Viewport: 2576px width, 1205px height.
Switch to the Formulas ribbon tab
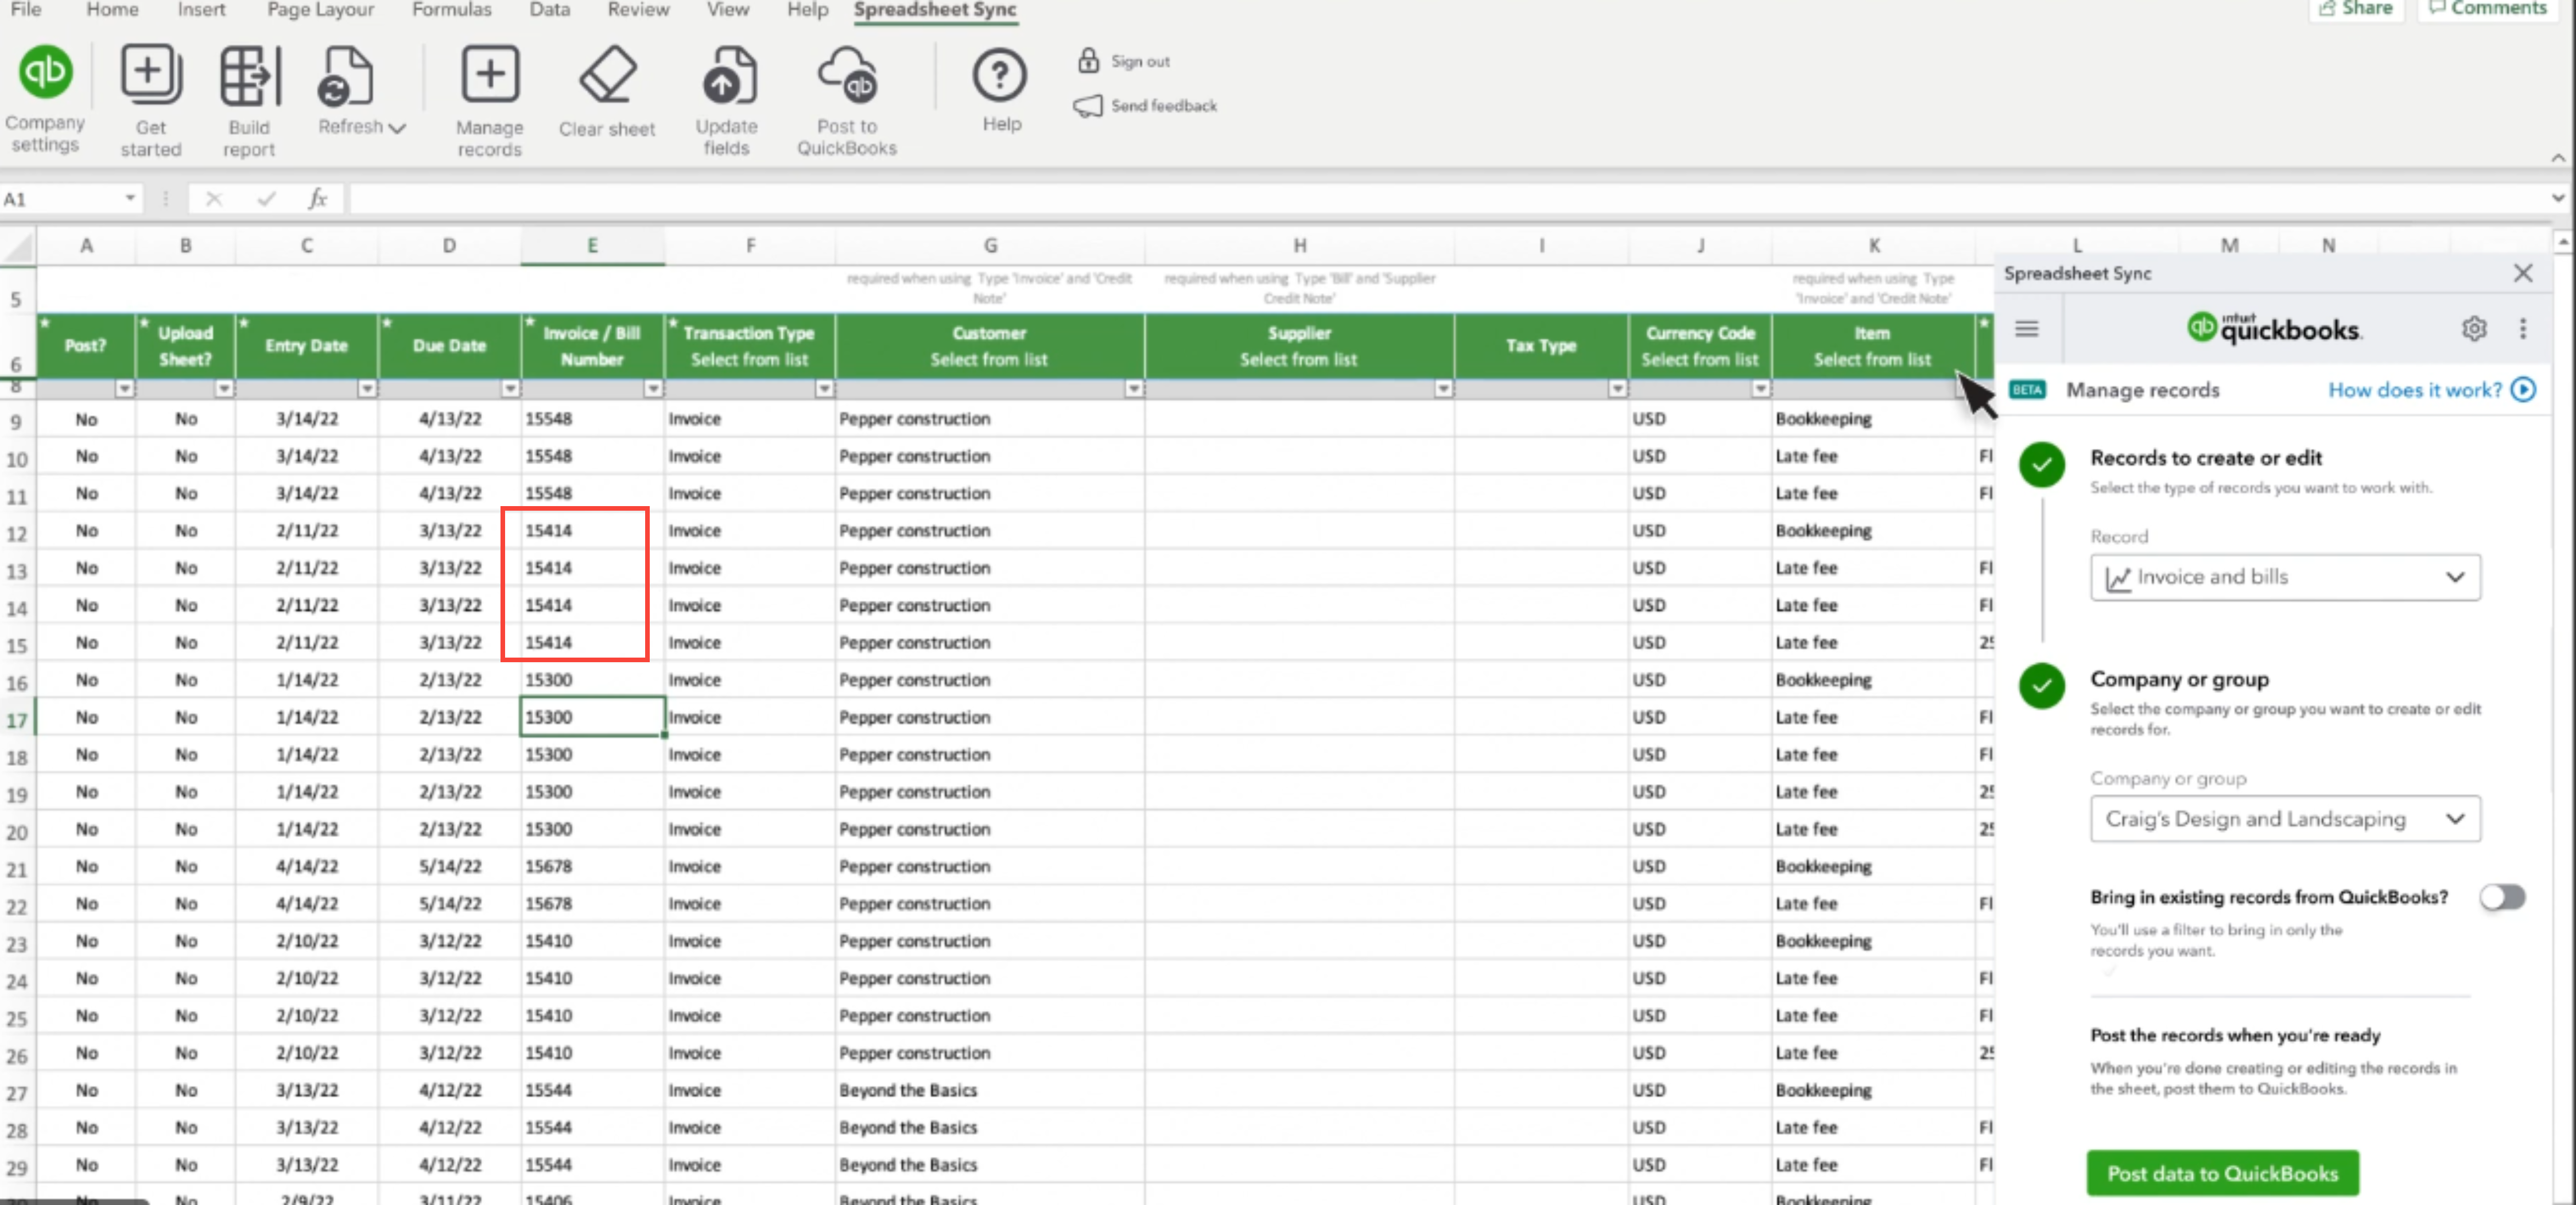451,10
